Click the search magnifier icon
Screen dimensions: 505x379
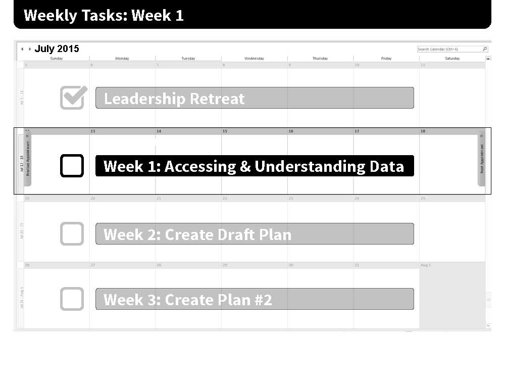[485, 49]
